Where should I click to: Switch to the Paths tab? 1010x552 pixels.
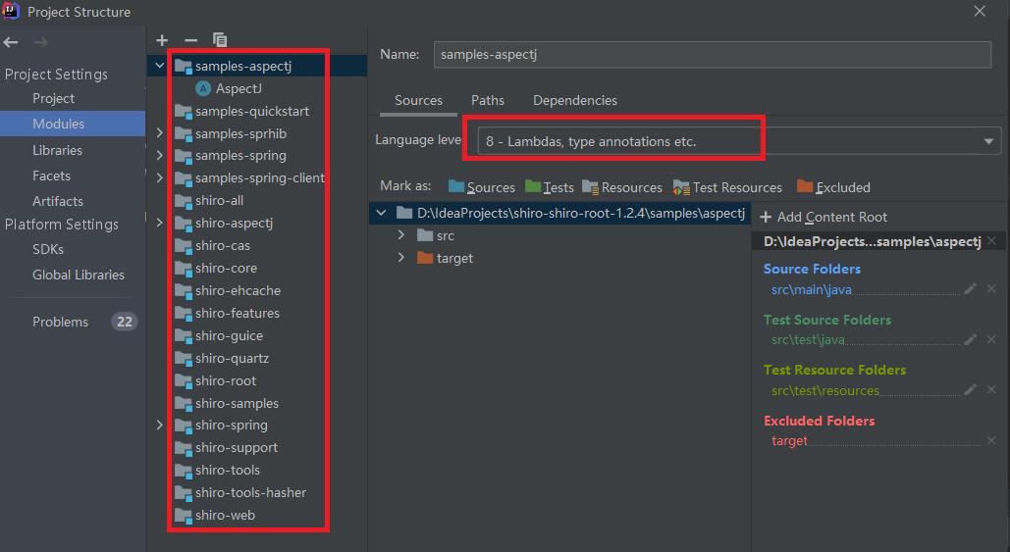[x=488, y=100]
